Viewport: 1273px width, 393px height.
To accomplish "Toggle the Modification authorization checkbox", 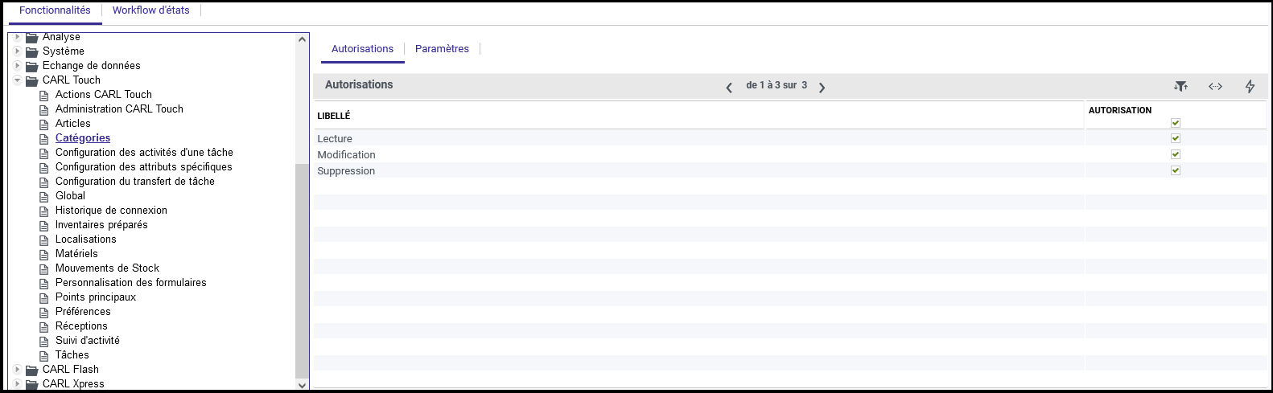I will click(1175, 154).
